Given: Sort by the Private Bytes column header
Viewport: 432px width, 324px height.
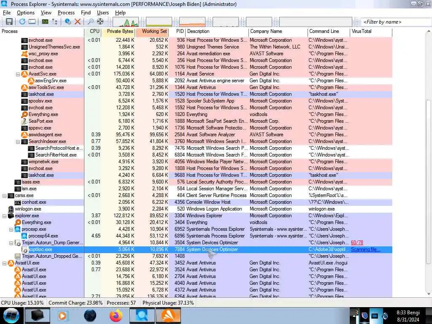Looking at the screenshot, I should click(x=119, y=31).
